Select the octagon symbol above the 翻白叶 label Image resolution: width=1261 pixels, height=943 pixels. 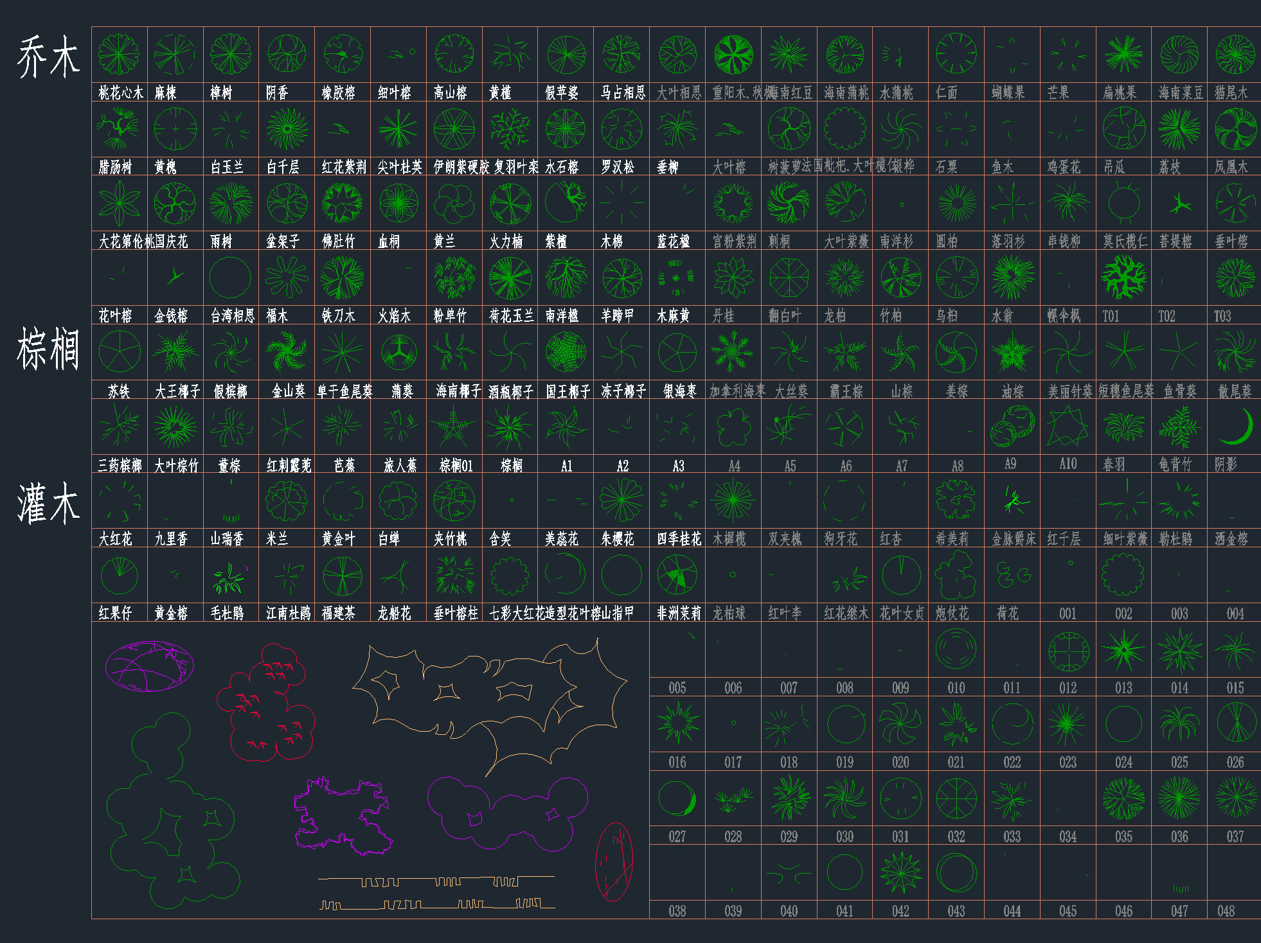click(x=789, y=278)
